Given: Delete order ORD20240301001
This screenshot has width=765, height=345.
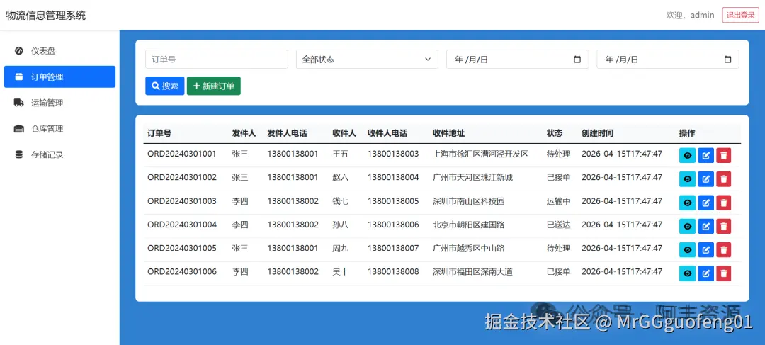Looking at the screenshot, I should [x=724, y=156].
